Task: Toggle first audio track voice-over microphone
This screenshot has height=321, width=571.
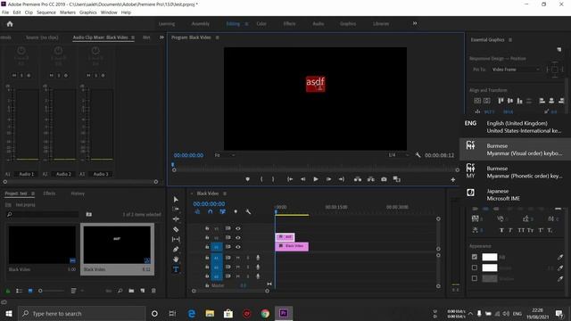Action: [x=258, y=258]
